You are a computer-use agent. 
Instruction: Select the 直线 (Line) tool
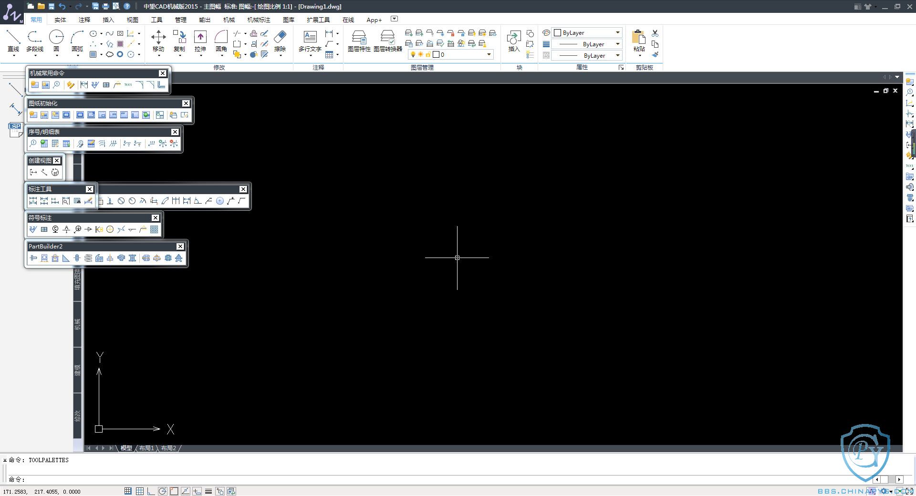coord(13,40)
